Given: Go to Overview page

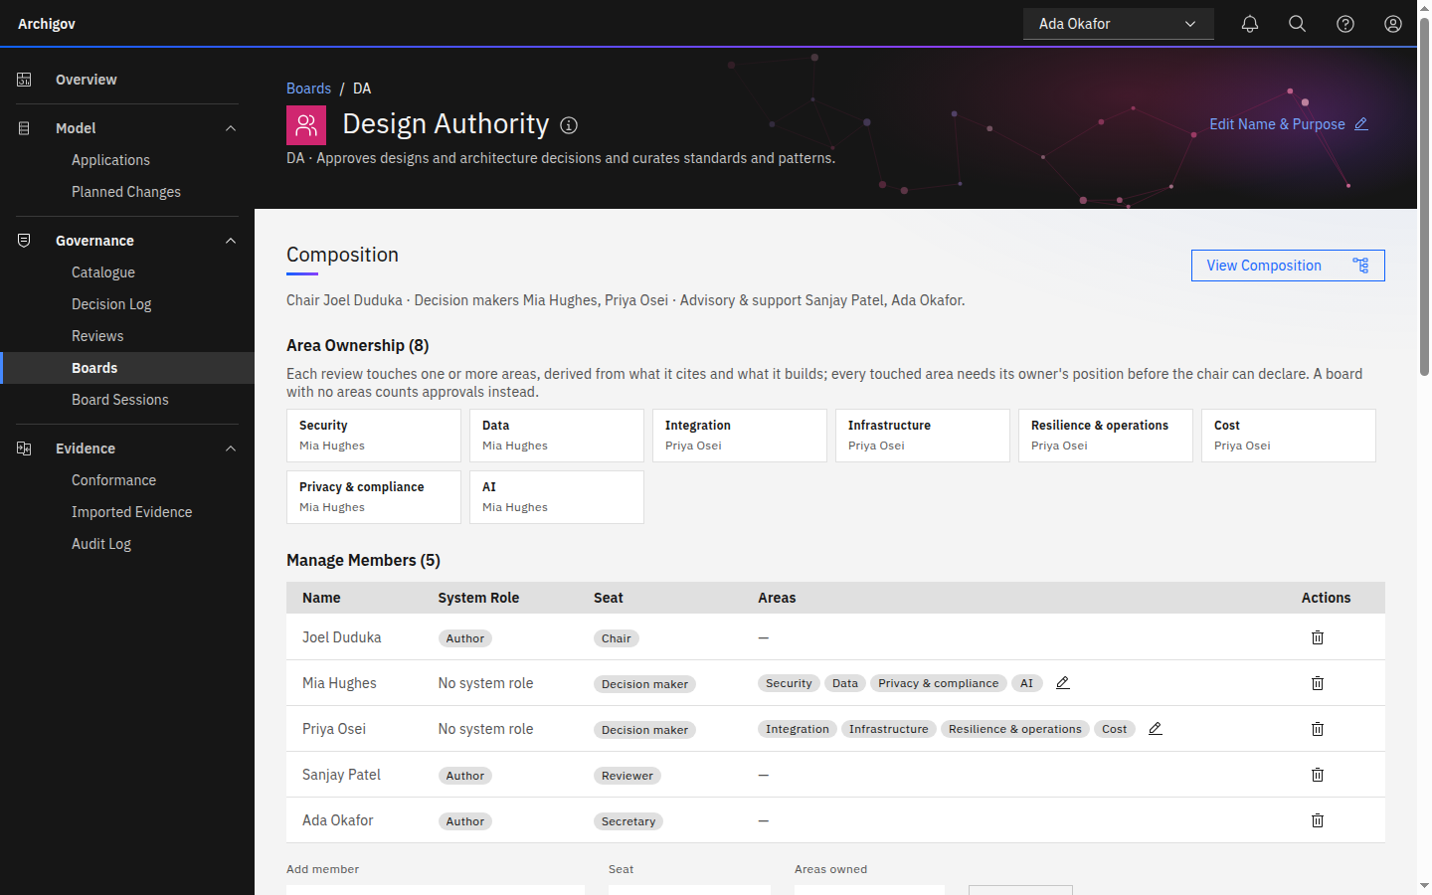Looking at the screenshot, I should tap(127, 80).
